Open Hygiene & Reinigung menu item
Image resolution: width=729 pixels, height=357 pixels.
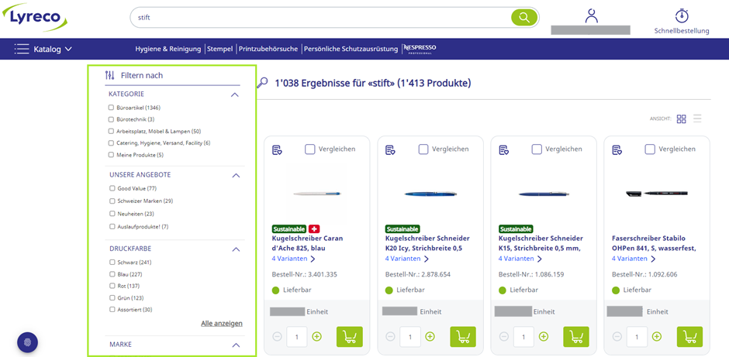point(168,49)
